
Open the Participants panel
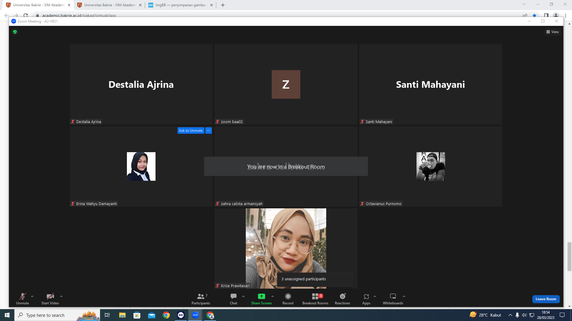point(201,299)
